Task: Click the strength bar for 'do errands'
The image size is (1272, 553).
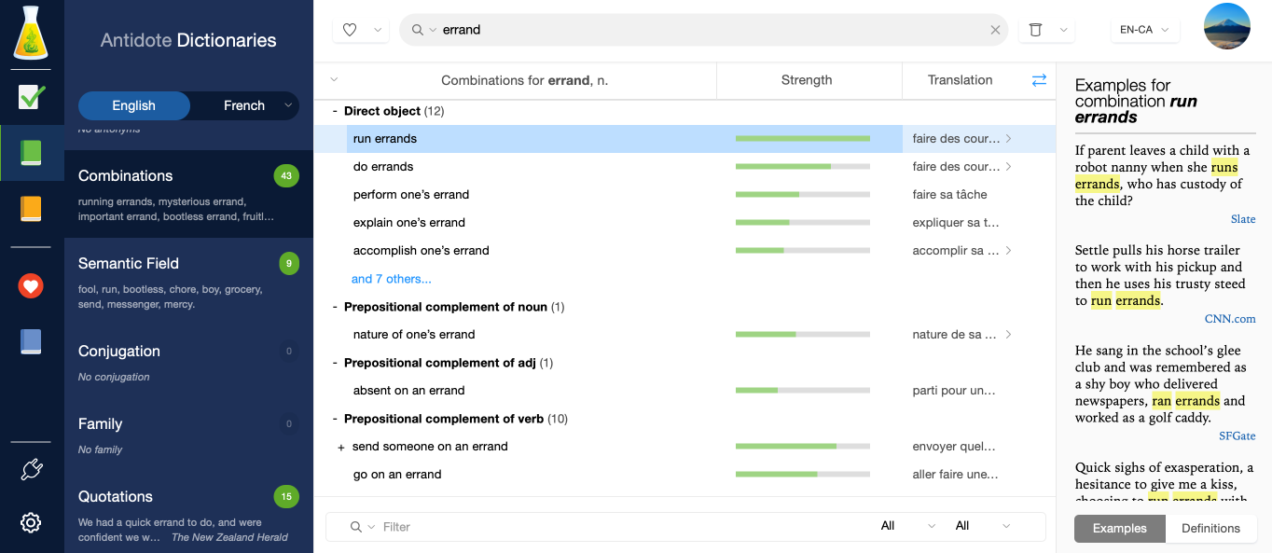Action: (802, 167)
